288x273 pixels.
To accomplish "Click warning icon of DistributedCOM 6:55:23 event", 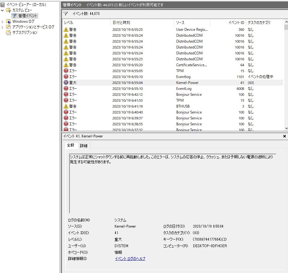I will pos(66,59).
